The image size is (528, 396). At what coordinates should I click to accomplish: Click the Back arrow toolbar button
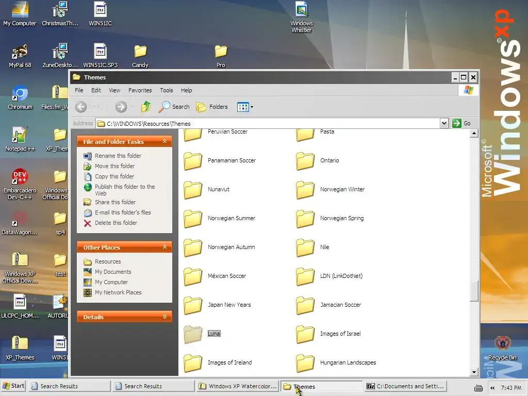[88, 107]
